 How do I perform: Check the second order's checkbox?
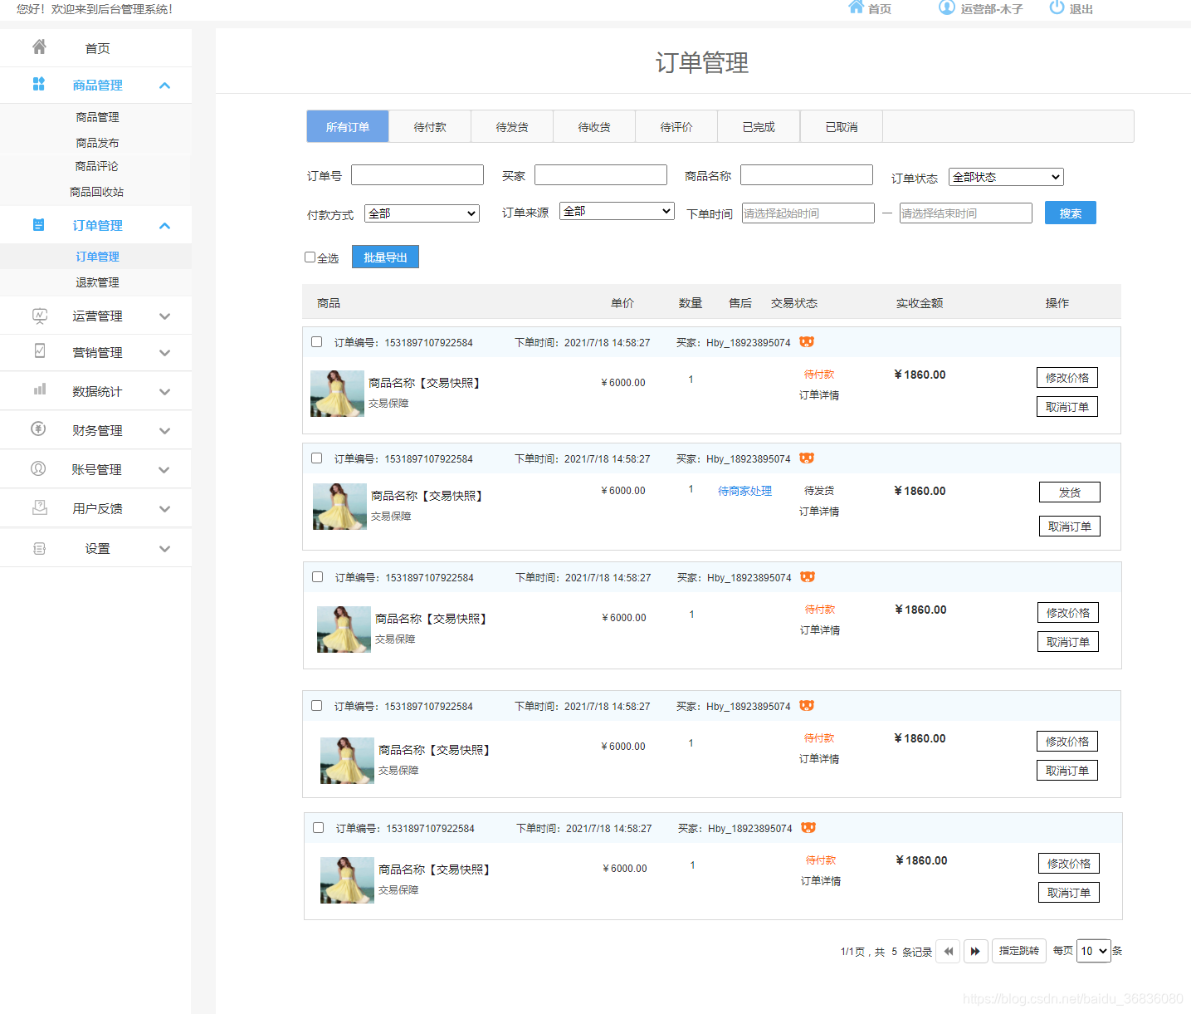point(316,458)
